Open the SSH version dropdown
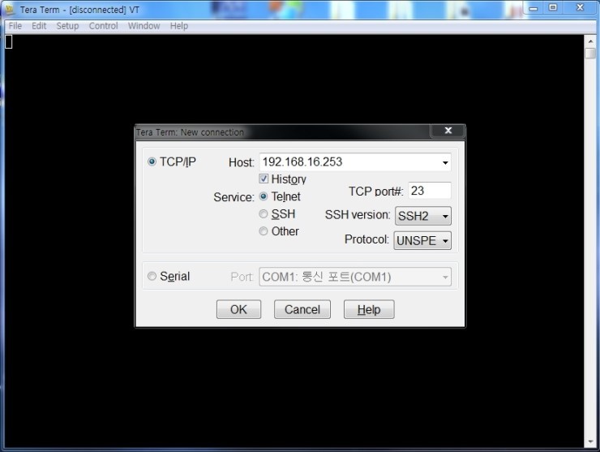 point(422,216)
